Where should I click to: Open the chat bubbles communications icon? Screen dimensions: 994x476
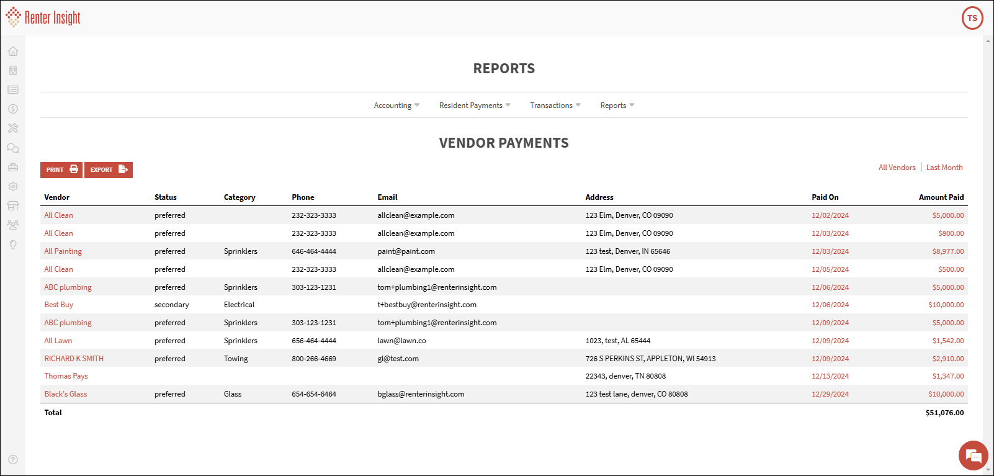13,148
